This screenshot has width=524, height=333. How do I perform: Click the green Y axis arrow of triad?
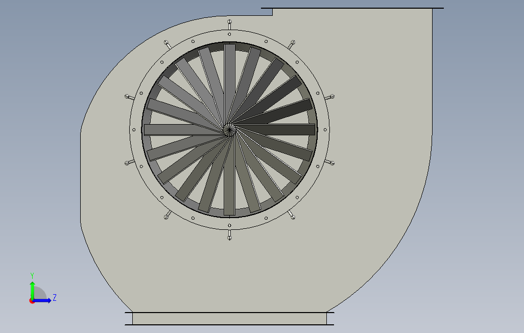pyautogui.click(x=32, y=291)
